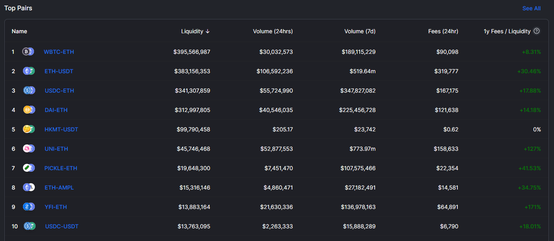Sort table by Fees (24hr) header
Viewport: 554px width, 241px height.
click(443, 31)
